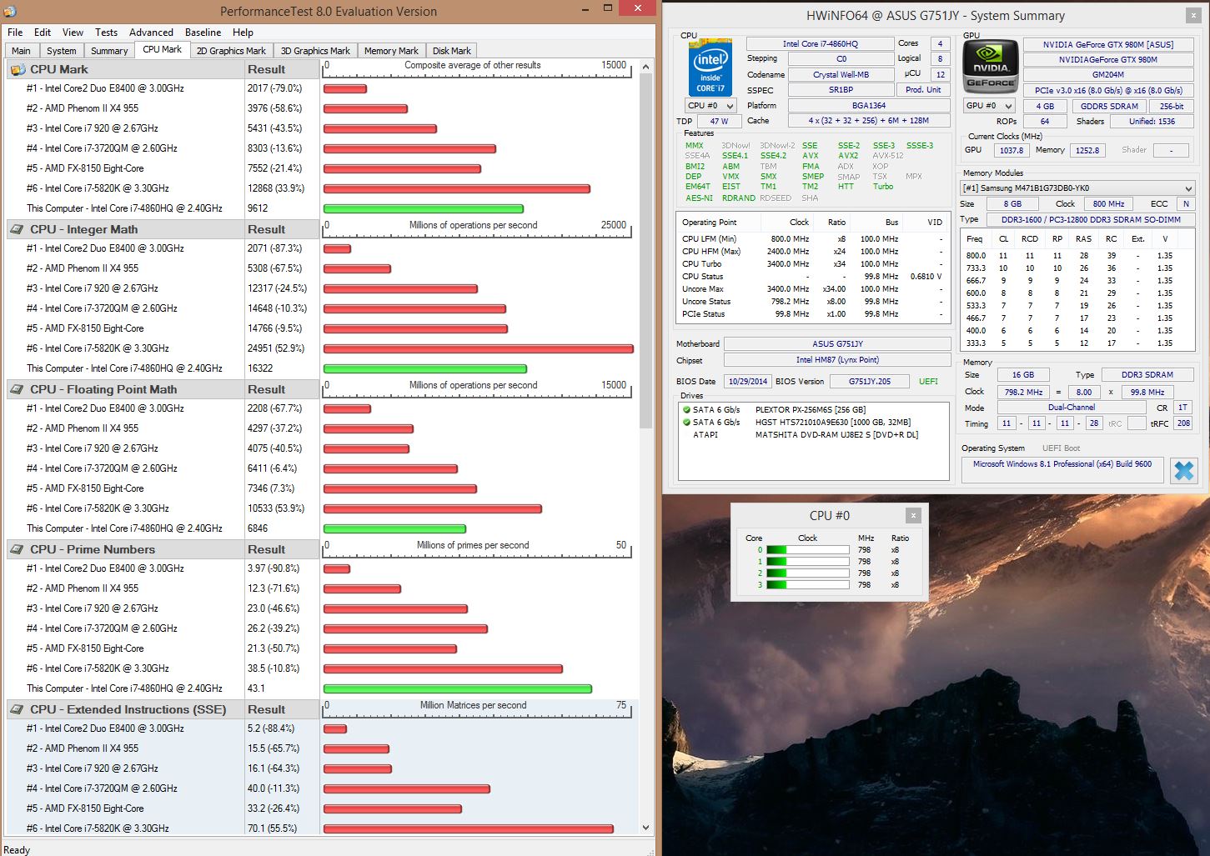Click the Microsoft Windows 8.1 Professional OS field
This screenshot has height=856, width=1210.
point(1062,470)
